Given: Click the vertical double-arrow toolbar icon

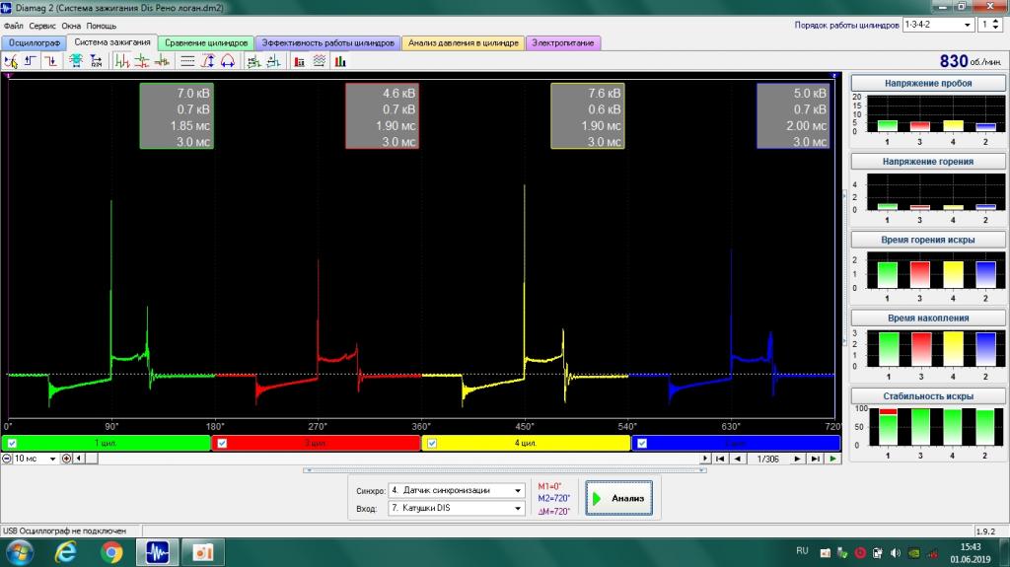Looking at the screenshot, I should click(207, 61).
